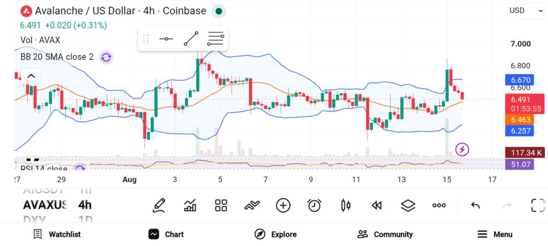Select the trend line drawing tool
This screenshot has width=548, height=246.
(191, 38)
